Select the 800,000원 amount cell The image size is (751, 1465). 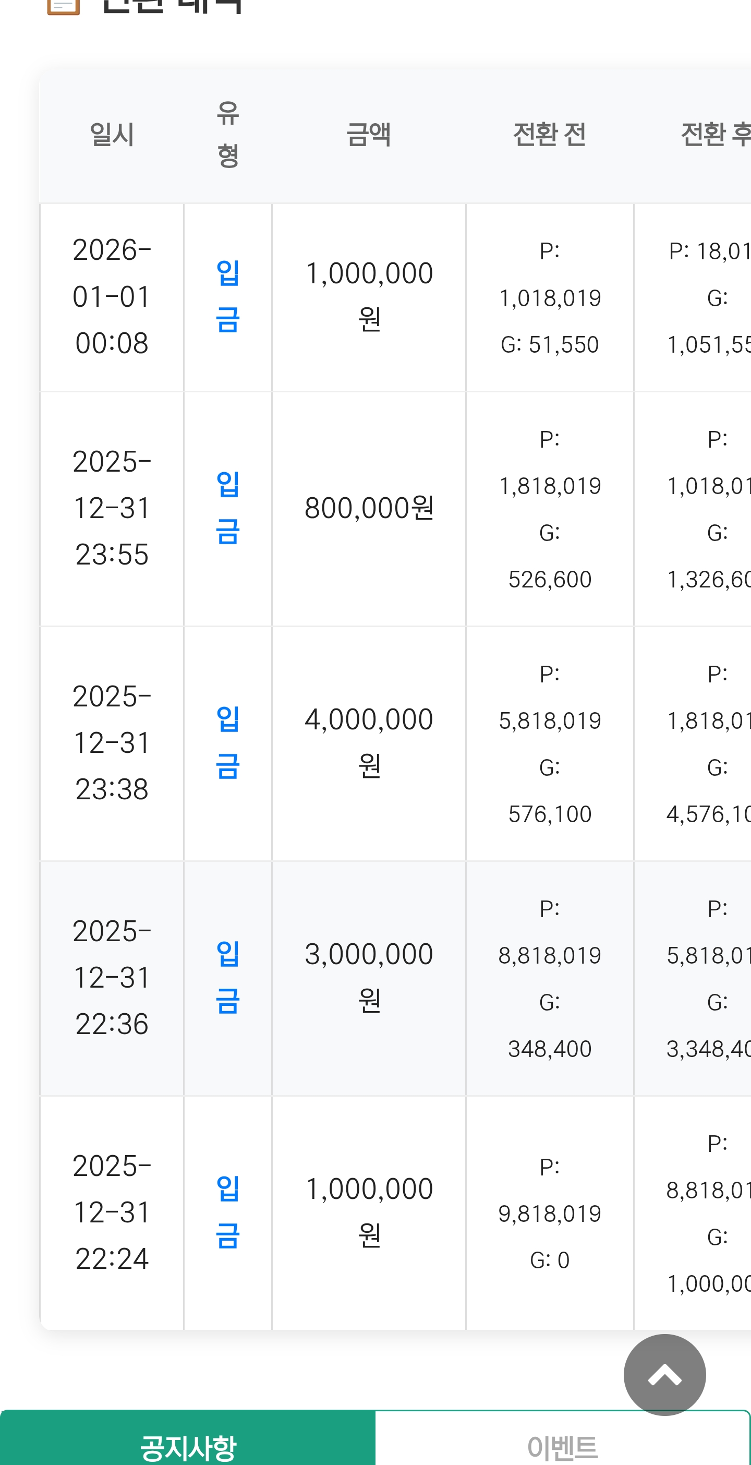coord(369,508)
